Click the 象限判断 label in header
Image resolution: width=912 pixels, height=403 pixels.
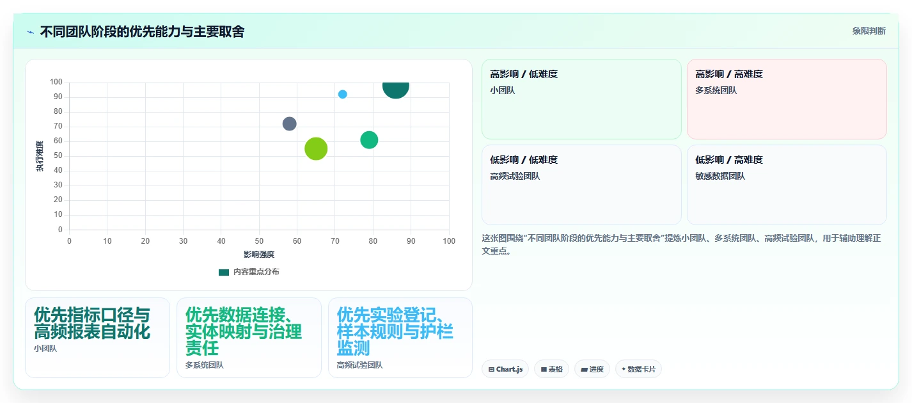(869, 31)
